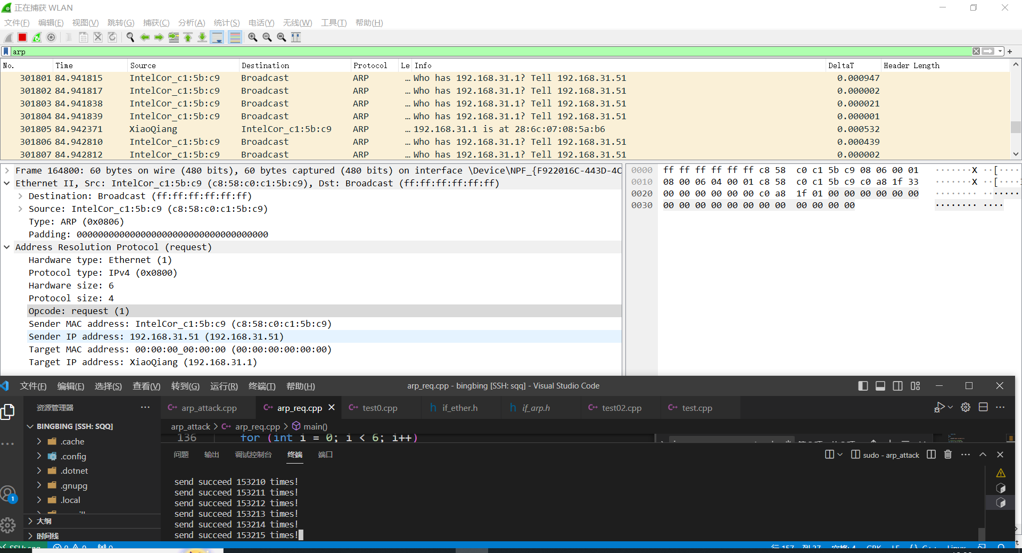The image size is (1022, 553).
Task: Stop the running Wireshark capture
Action: click(22, 37)
